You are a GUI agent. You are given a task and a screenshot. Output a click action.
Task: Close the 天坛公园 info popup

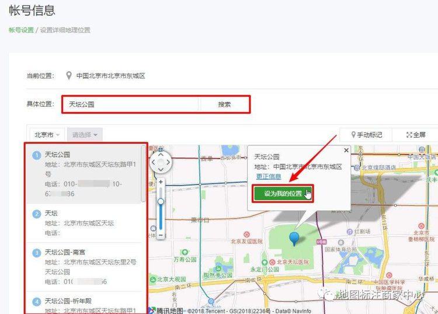(x=346, y=151)
